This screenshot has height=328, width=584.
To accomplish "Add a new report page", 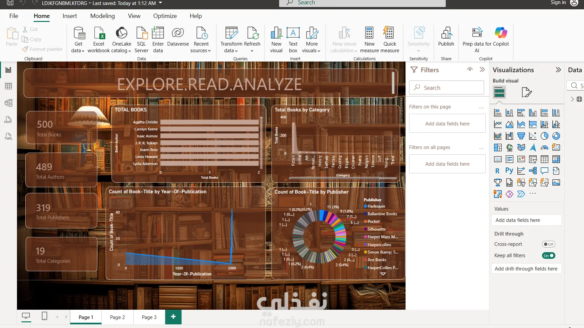I will 173,317.
